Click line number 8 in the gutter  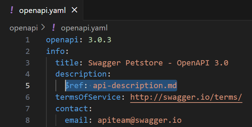pos(28,120)
